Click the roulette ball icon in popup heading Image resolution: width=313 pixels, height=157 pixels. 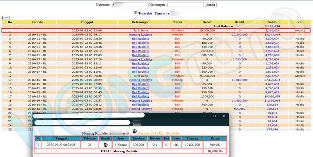pos(135,131)
